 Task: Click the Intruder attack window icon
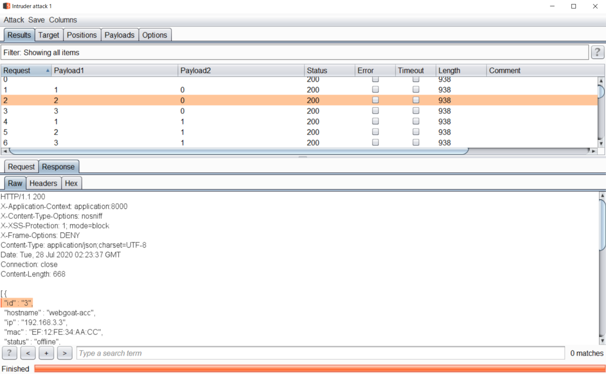tap(6, 6)
